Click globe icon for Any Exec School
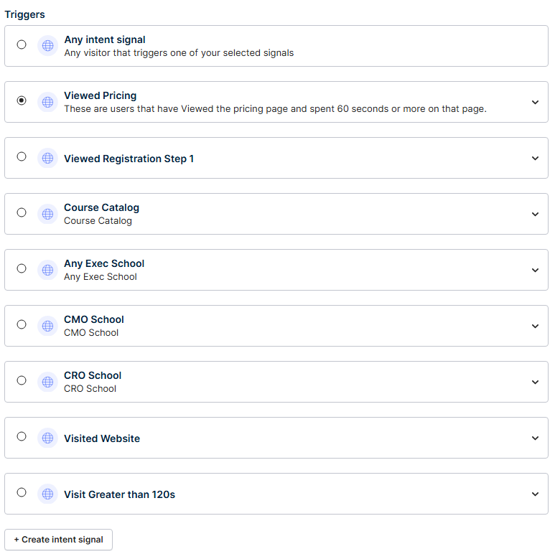Viewport: 555px width, 554px height. click(x=48, y=270)
